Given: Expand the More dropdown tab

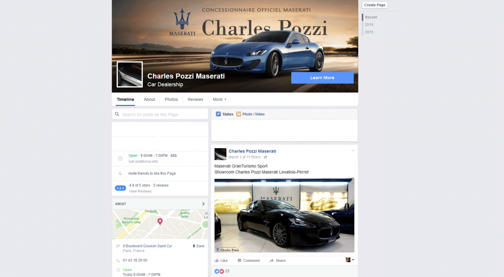Looking at the screenshot, I should coord(220,99).
